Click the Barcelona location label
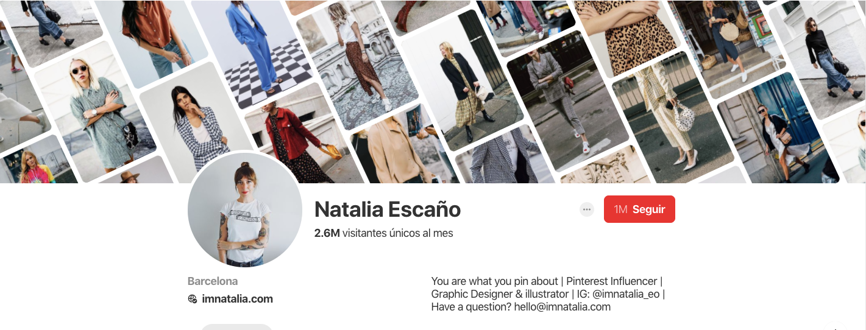This screenshot has width=866, height=330. pyautogui.click(x=213, y=281)
